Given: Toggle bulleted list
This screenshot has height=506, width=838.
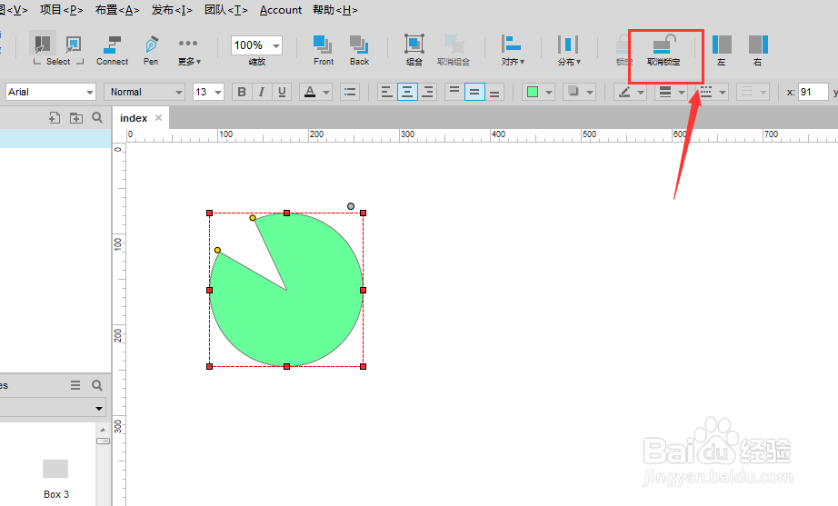Looking at the screenshot, I should (x=350, y=92).
